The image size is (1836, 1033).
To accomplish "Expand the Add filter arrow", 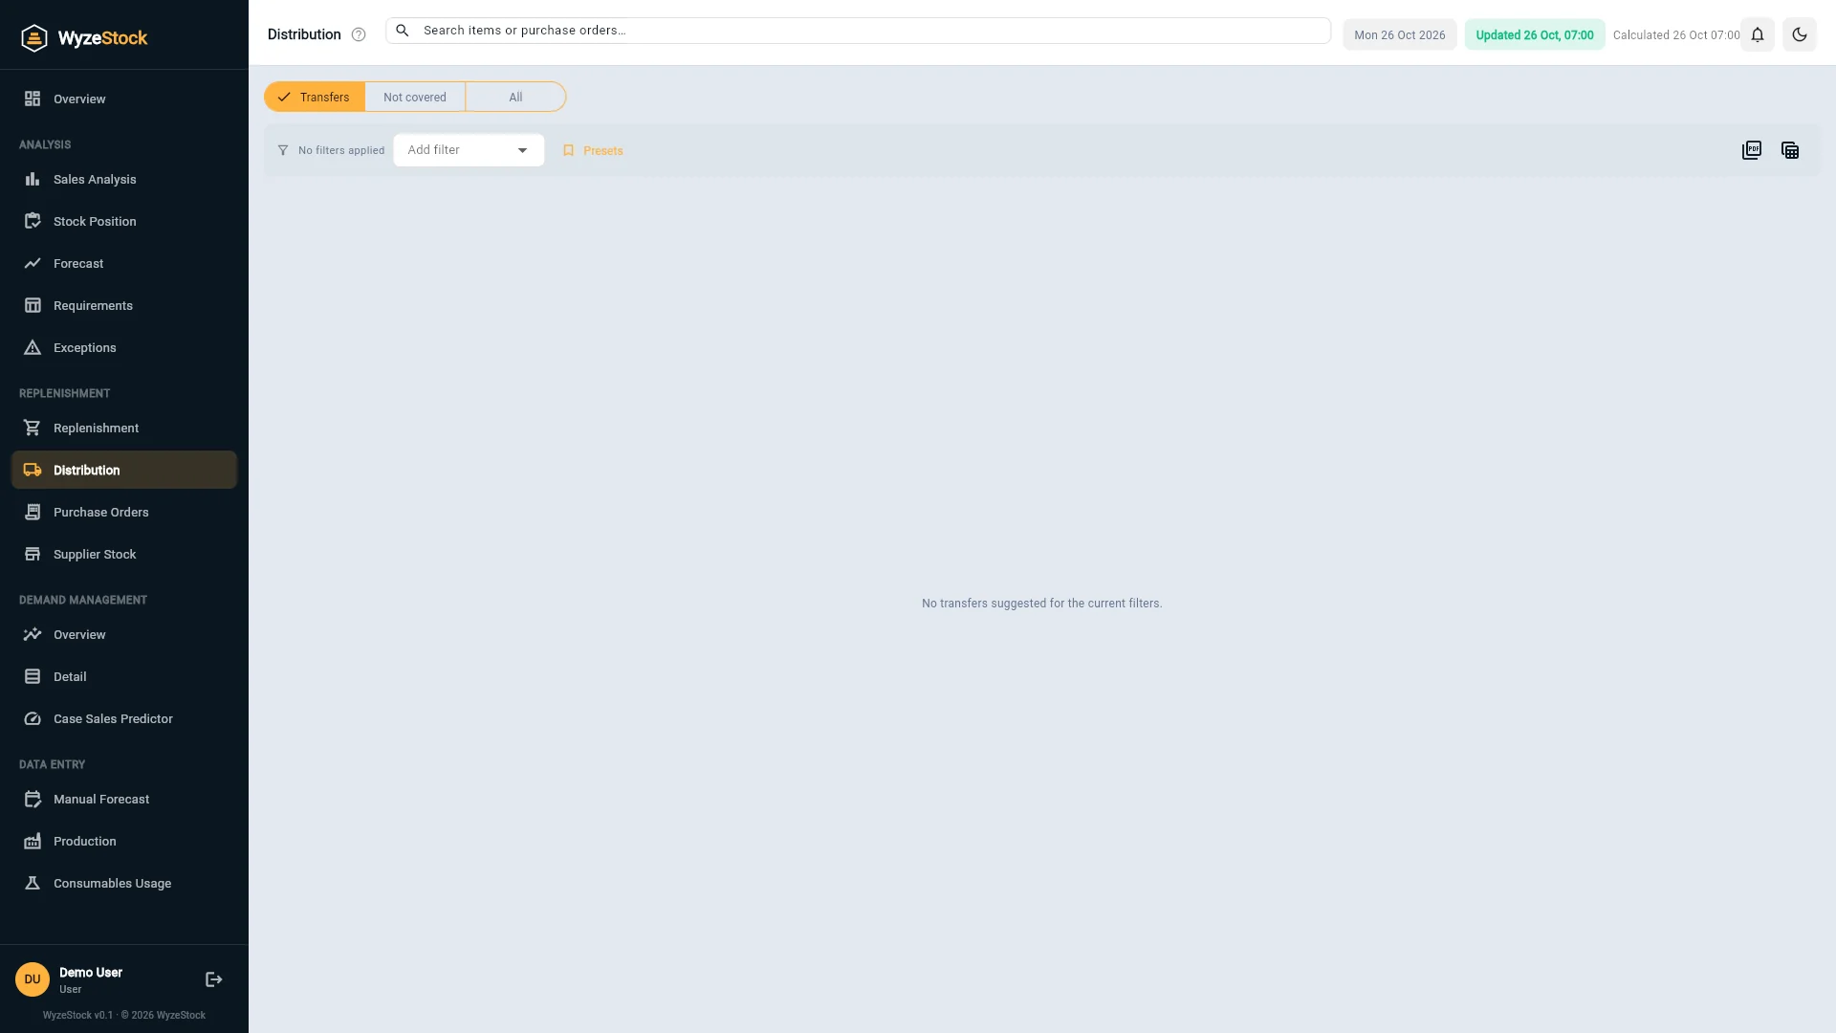I will coord(522,150).
